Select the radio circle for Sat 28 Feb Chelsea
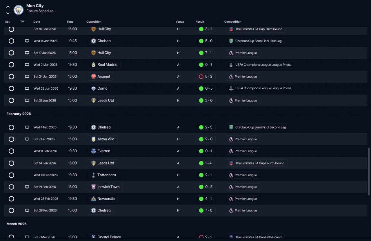 11,211
